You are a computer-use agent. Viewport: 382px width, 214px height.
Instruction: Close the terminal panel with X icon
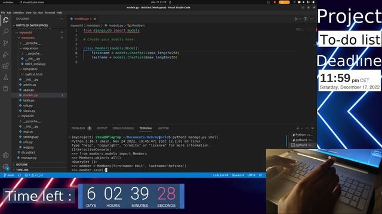[x=313, y=128]
